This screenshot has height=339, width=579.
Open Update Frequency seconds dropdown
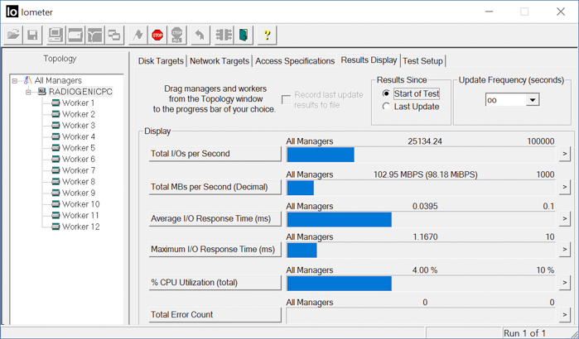(x=532, y=100)
